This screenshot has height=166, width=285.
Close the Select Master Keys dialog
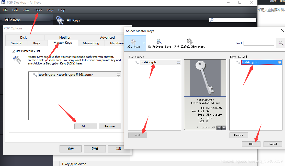(x=282, y=31)
